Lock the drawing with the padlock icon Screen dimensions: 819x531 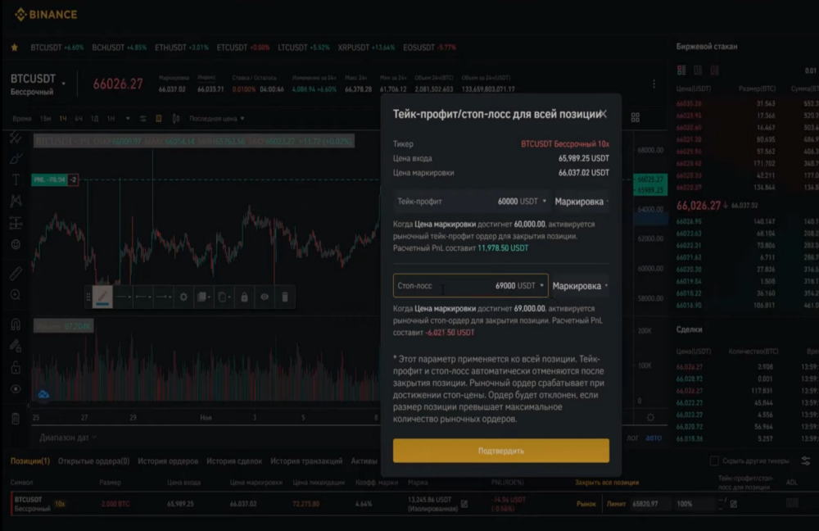click(244, 297)
